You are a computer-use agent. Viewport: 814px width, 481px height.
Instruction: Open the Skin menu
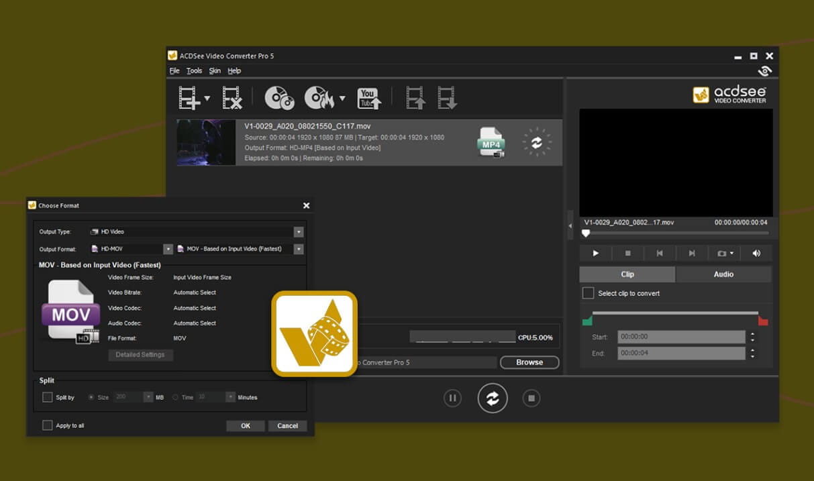tap(215, 70)
